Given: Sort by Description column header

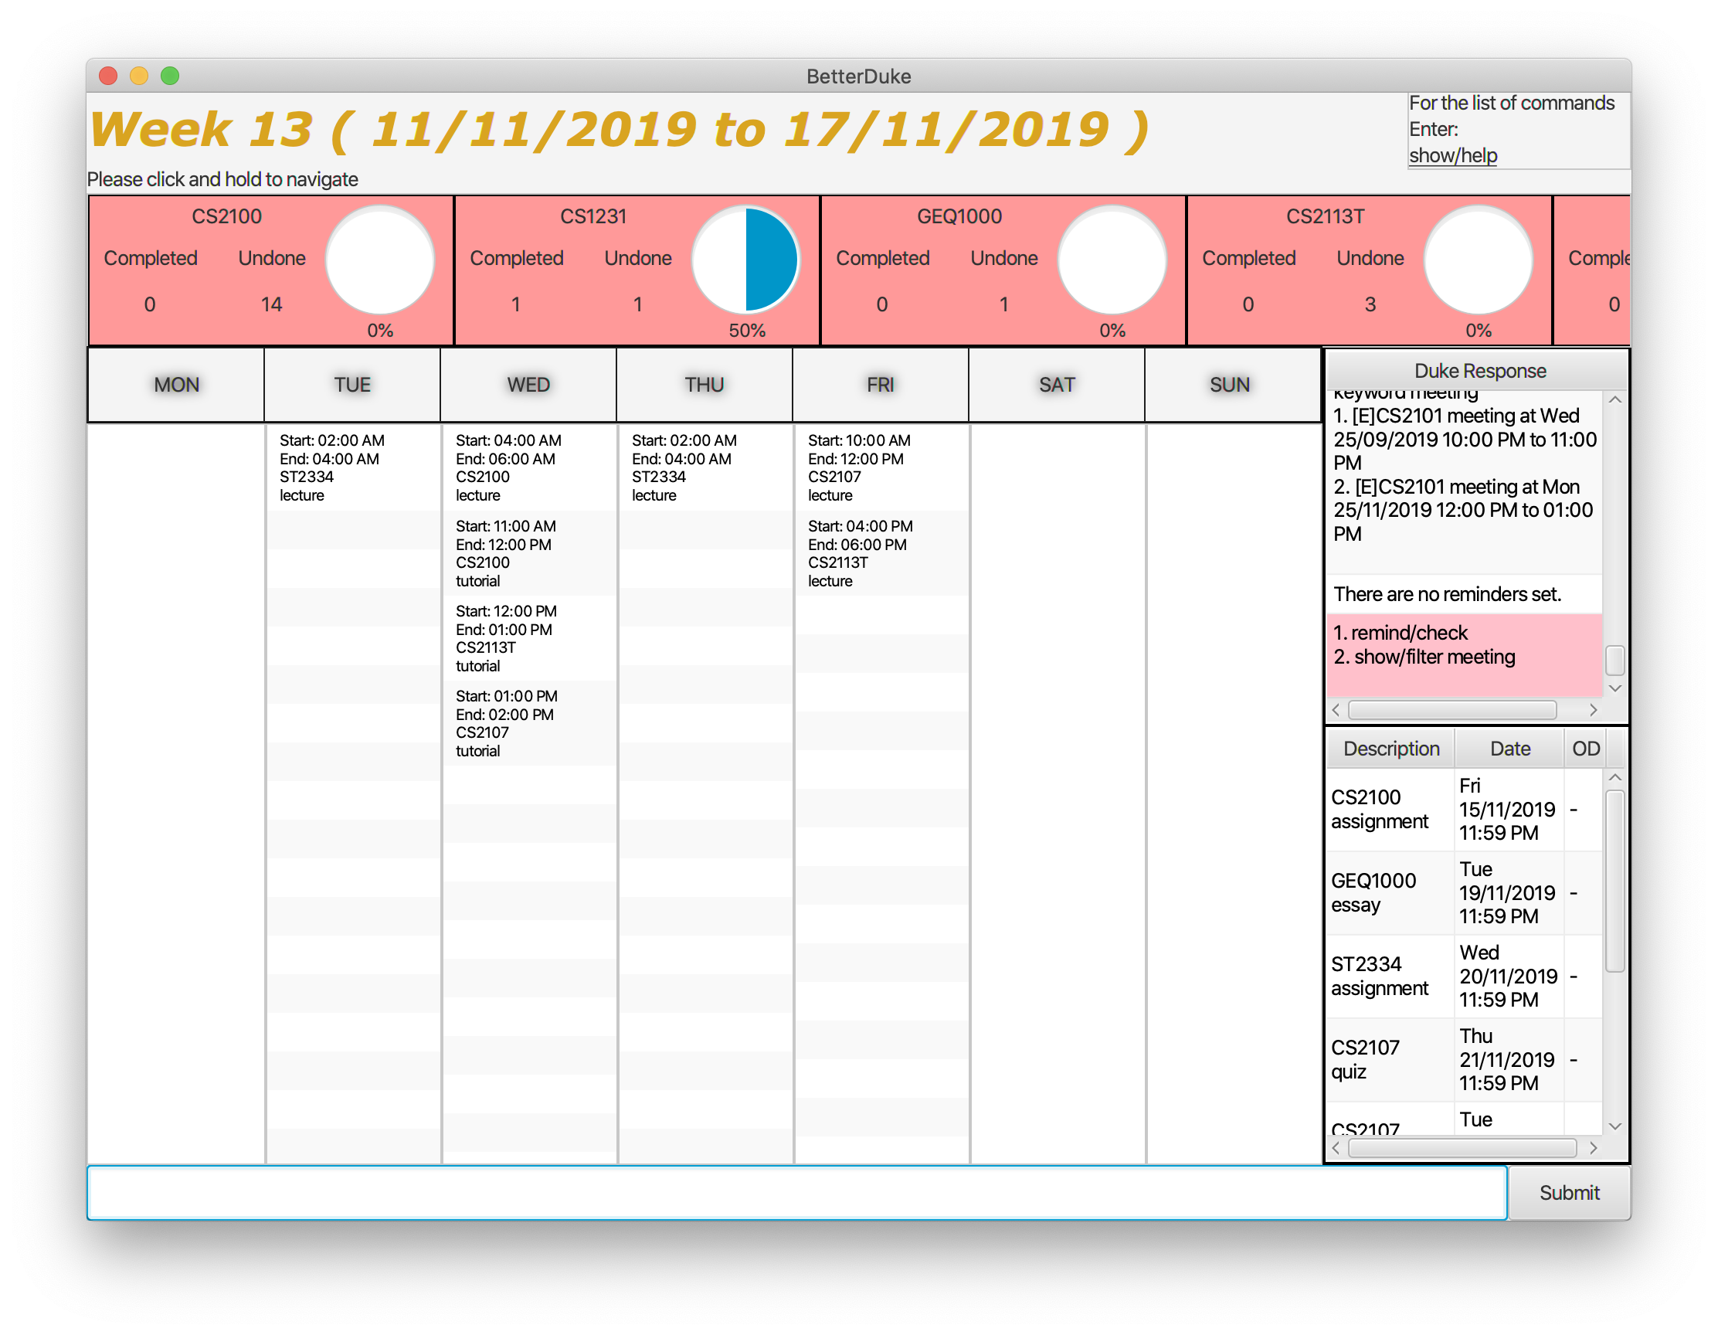Looking at the screenshot, I should [1390, 748].
